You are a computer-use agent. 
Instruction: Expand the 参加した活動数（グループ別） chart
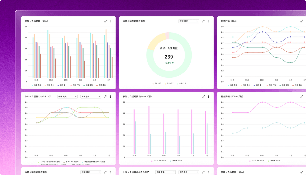point(203,96)
